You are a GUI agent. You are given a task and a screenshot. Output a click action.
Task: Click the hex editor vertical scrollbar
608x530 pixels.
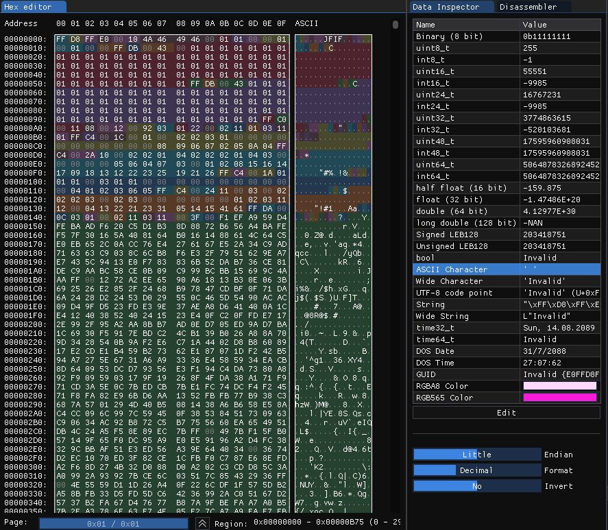(396, 25)
